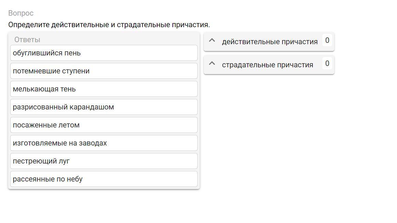Screen dimensions: 397x223
Task: Choose the answer 'разрисованный карандашом'
Action: (104, 107)
